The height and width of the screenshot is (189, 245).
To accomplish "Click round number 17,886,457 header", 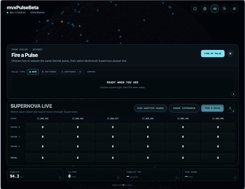I will 113,118.
